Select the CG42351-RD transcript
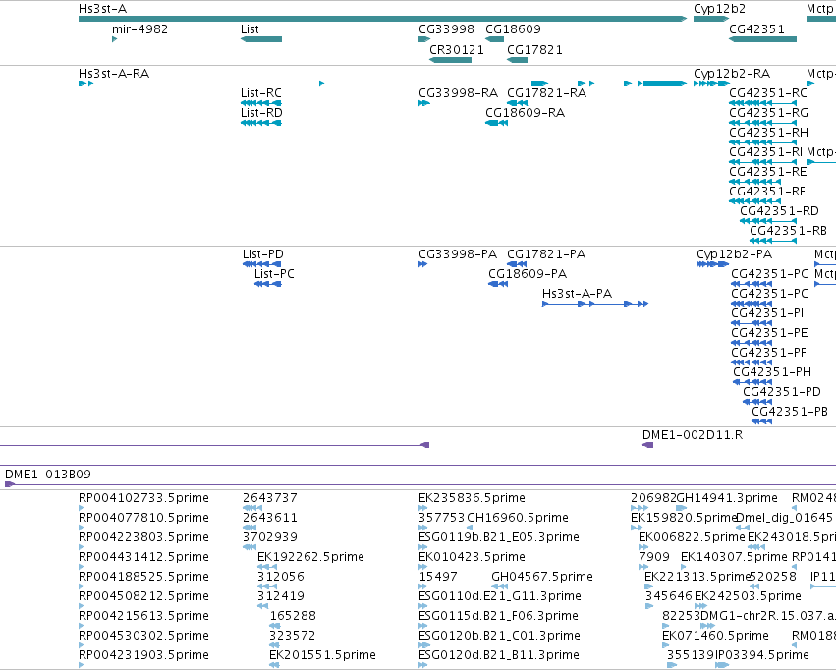 [x=768, y=221]
